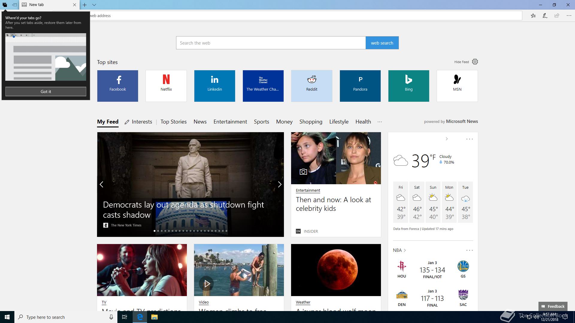575x323 pixels.
Task: Click the web search button
Action: pos(382,43)
